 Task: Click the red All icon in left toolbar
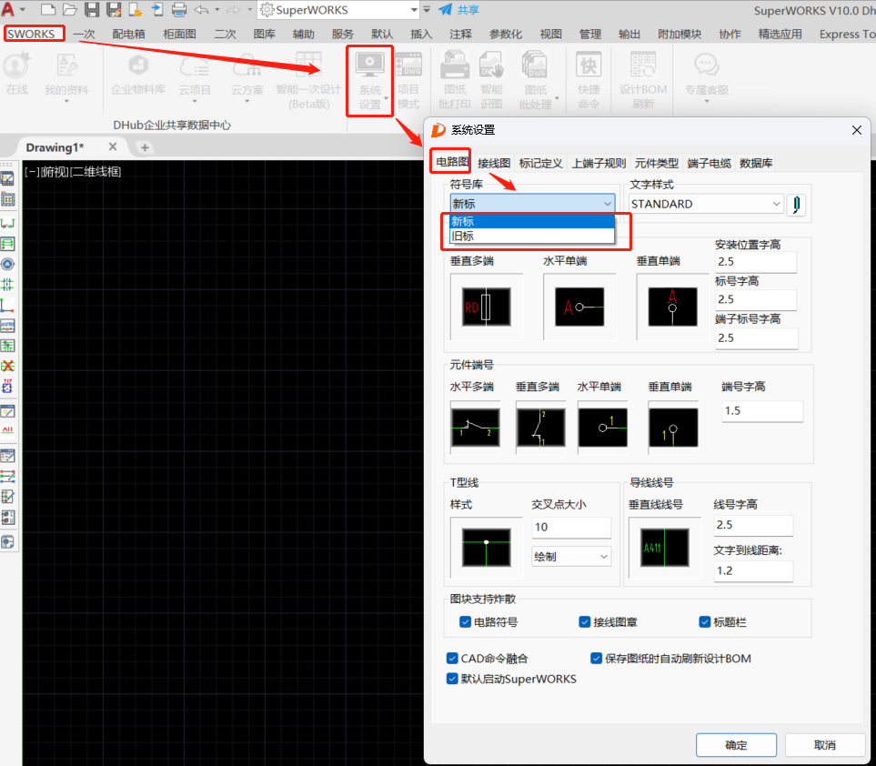pos(7,429)
